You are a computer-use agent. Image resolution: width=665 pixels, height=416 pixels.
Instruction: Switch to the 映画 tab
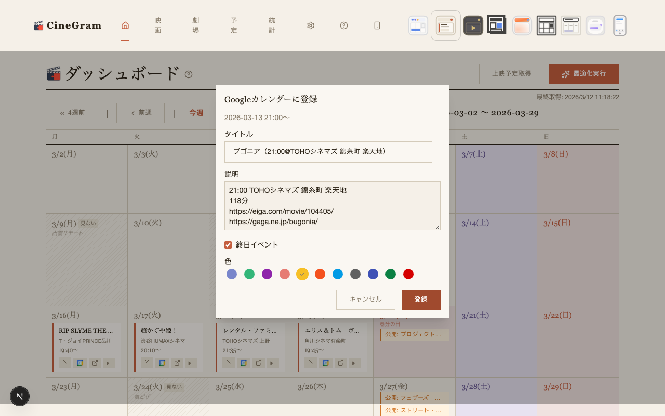pos(157,25)
